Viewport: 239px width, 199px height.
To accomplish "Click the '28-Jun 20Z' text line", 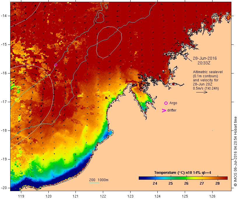I will coord(203,84).
